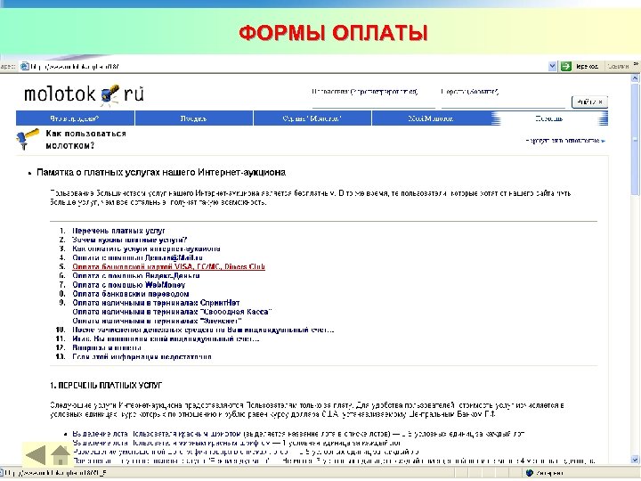Click the status bar URL text
Image resolution: width=641 pixels, height=481 pixels.
(55, 473)
